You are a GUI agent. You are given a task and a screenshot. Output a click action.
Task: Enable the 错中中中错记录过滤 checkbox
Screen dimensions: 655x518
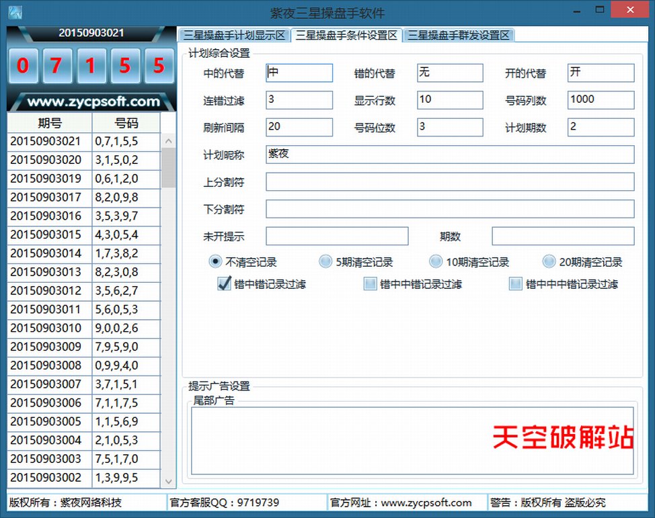click(515, 284)
